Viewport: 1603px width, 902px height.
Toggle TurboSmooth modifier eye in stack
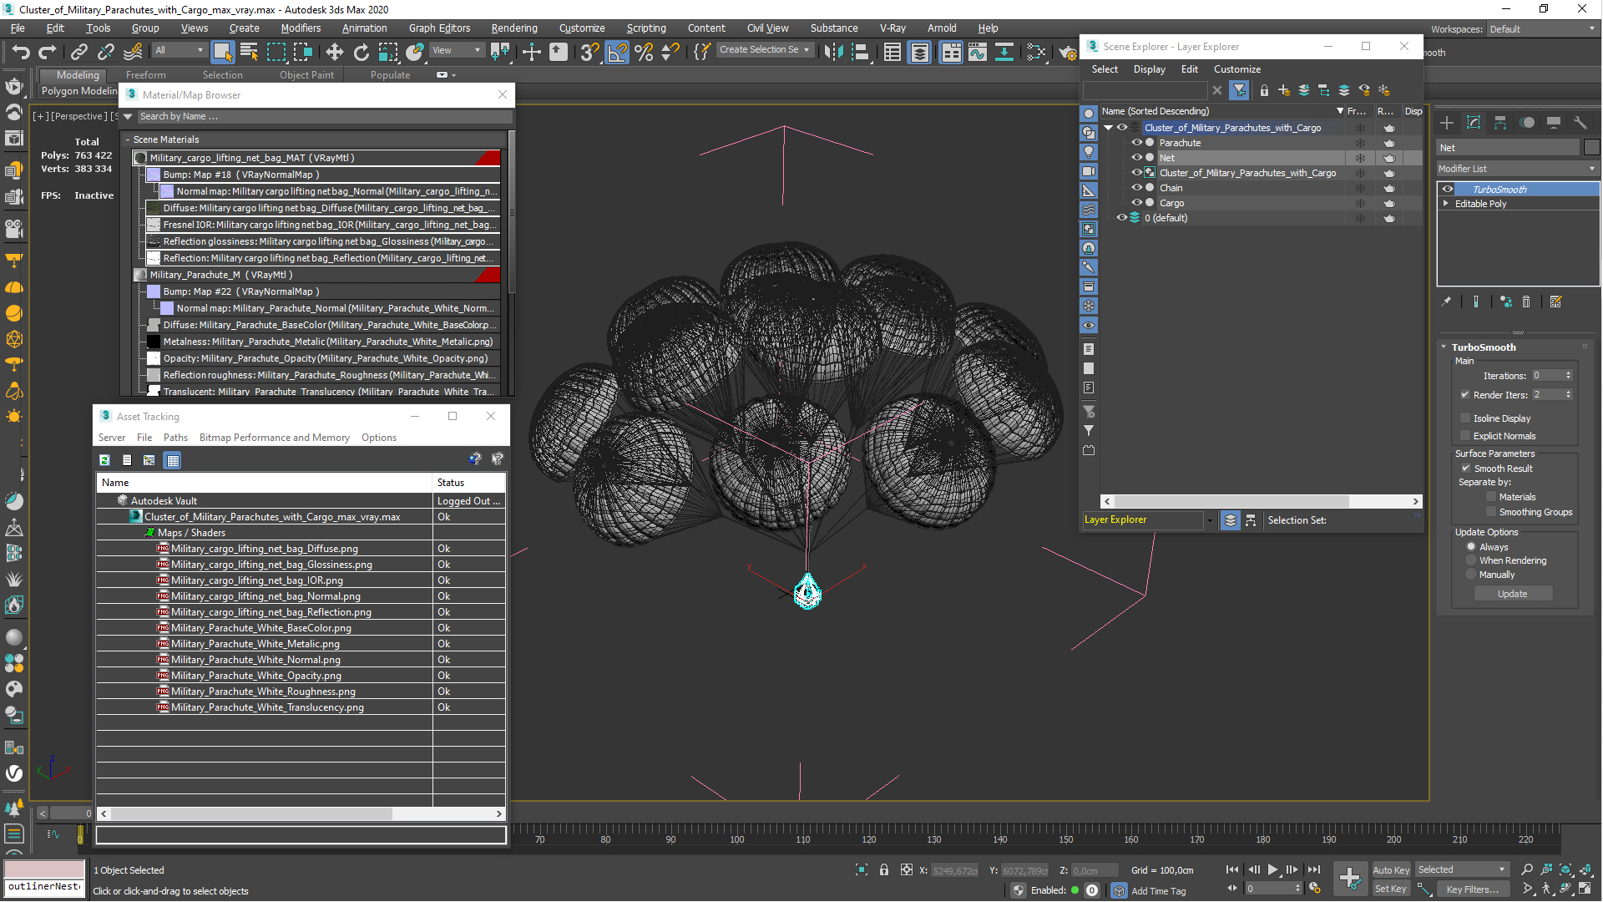[1448, 190]
